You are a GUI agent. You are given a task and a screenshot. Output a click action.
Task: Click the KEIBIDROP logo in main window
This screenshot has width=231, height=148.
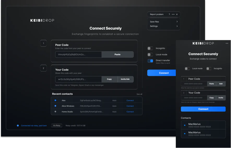tap(42, 20)
